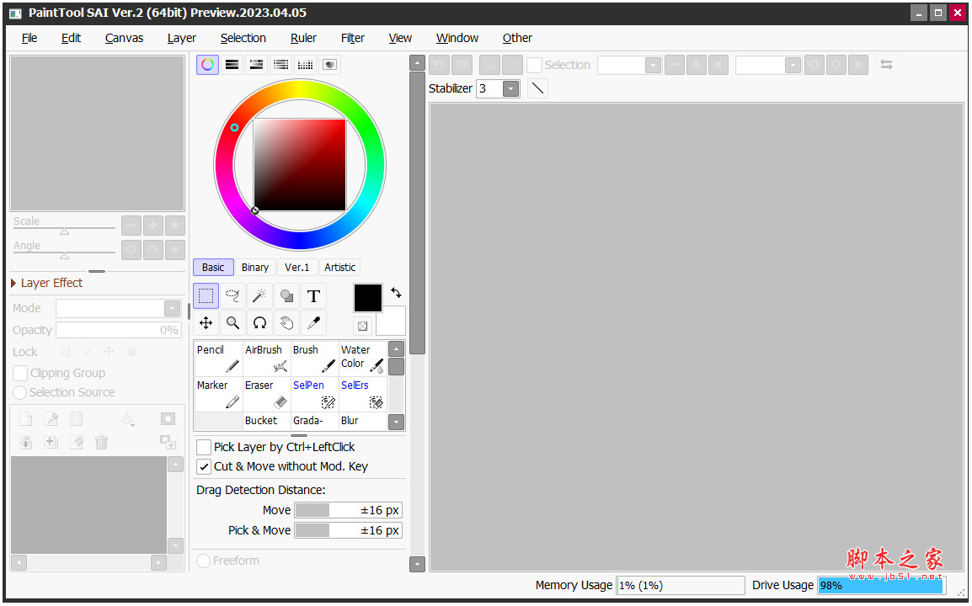This screenshot has width=972, height=606.
Task: Select the eyedropper color picker tool
Action: pos(313,323)
